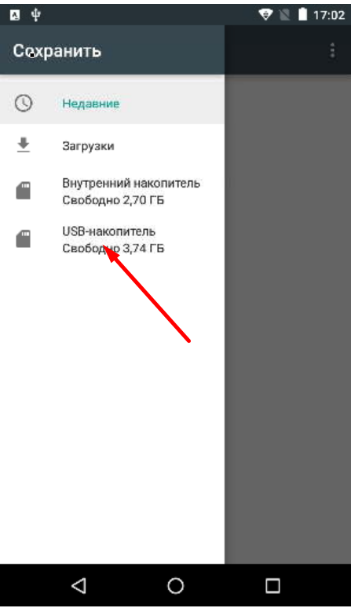351x608 pixels.
Task: Choose USB-накопитель as save location
Action: [112, 239]
